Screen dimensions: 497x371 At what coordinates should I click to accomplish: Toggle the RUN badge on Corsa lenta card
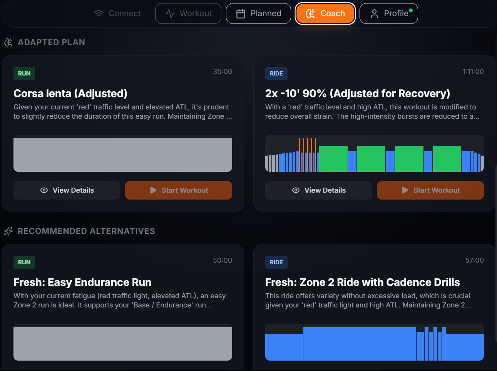[24, 73]
